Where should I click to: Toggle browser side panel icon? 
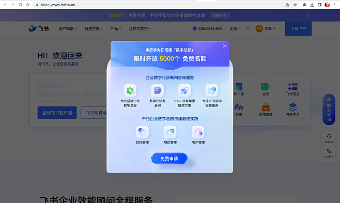320,5
